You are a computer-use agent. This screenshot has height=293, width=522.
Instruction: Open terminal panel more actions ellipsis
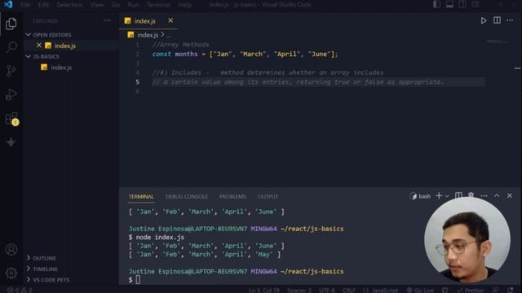(484, 196)
